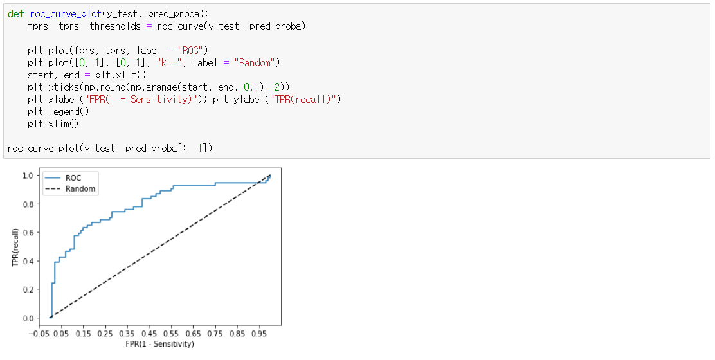Click the Random entry in the plot legend

tap(70, 188)
